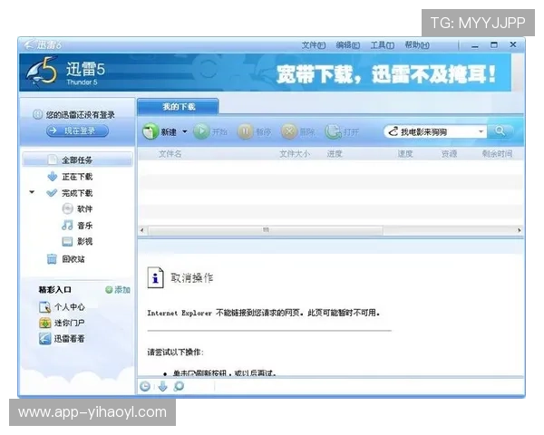
Task: Click the clock icon in bottom bar
Action: [x=145, y=386]
